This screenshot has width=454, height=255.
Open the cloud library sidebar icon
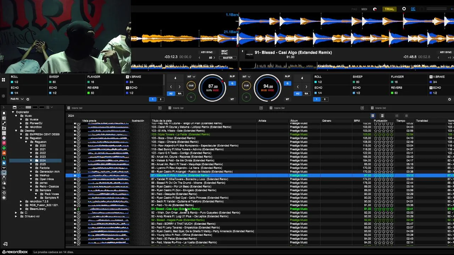coord(4,183)
